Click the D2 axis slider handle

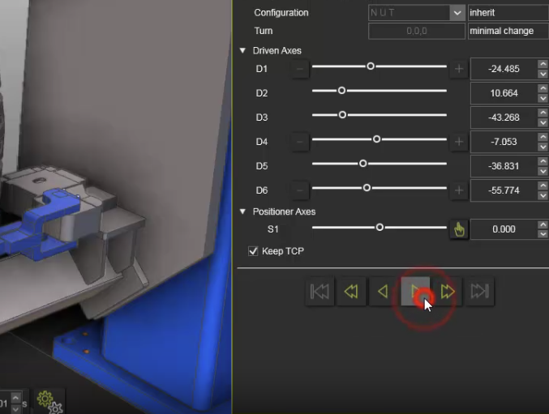pos(341,91)
